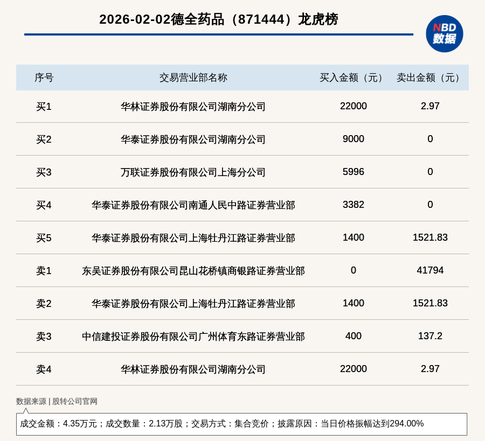Click the 卖出金额（元） column header

pos(430,78)
